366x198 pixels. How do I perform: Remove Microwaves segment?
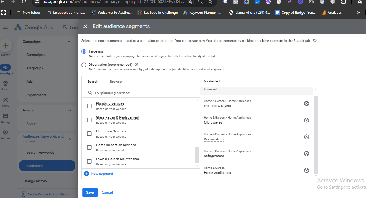pos(306,120)
